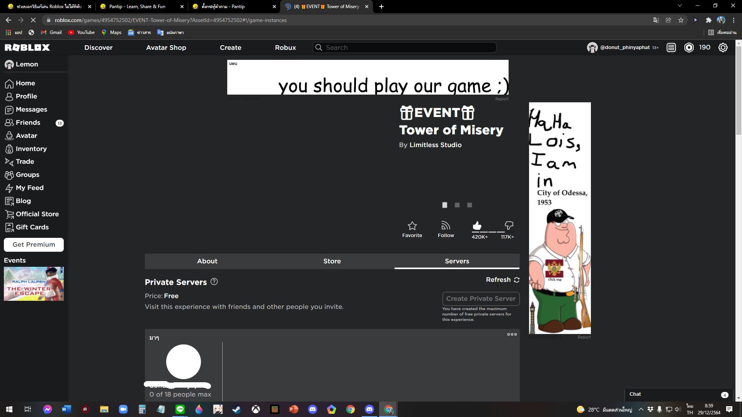Open Robux in the top navigation
The width and height of the screenshot is (742, 417).
286,47
